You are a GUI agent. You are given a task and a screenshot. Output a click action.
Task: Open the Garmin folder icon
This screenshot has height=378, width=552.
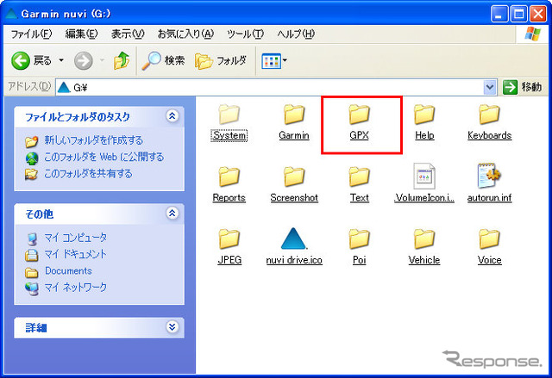294,115
